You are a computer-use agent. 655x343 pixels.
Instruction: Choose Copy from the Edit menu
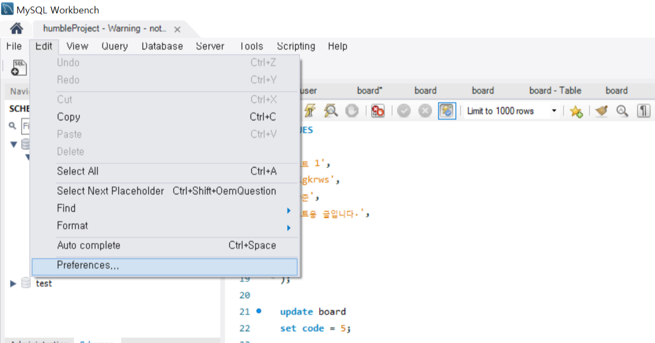[x=165, y=117]
